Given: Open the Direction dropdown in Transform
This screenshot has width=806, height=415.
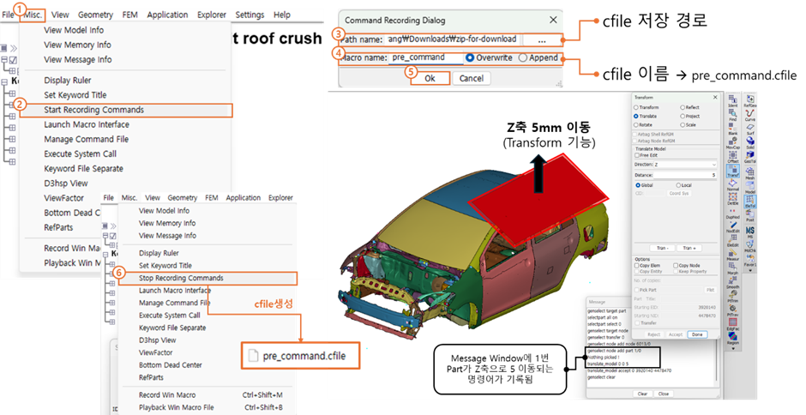Looking at the screenshot, I should click(x=686, y=162).
